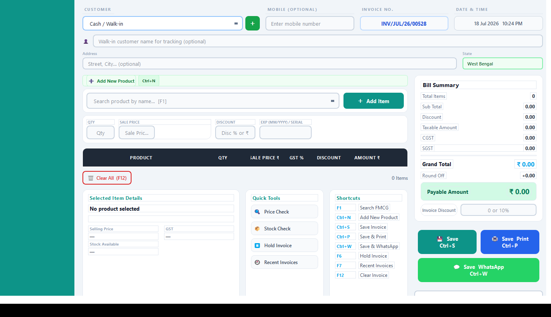
Task: Click the Total Items label in Bill Summary
Action: pos(434,96)
